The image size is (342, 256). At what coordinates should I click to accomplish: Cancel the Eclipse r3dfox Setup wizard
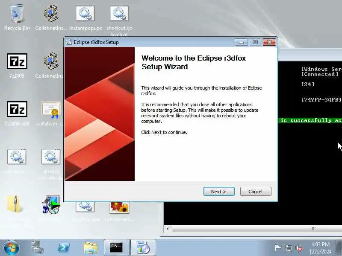(x=255, y=191)
